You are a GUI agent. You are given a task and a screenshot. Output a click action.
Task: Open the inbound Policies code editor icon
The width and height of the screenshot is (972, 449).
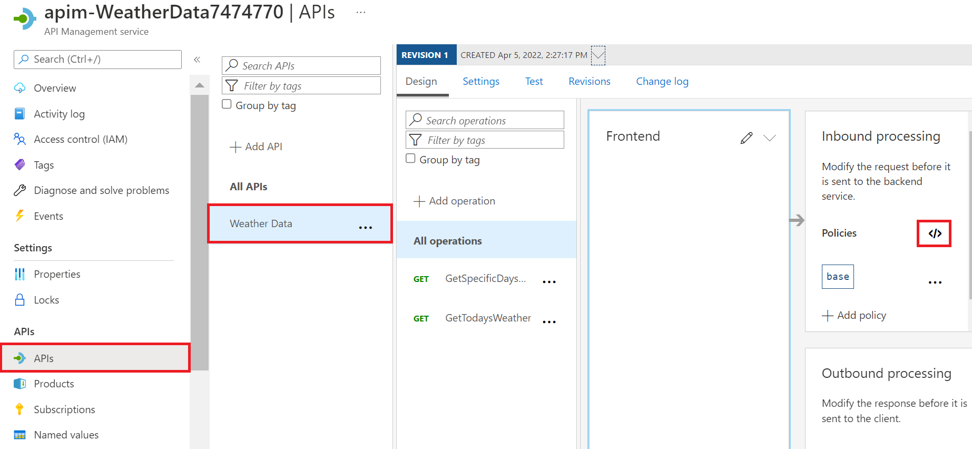point(935,233)
